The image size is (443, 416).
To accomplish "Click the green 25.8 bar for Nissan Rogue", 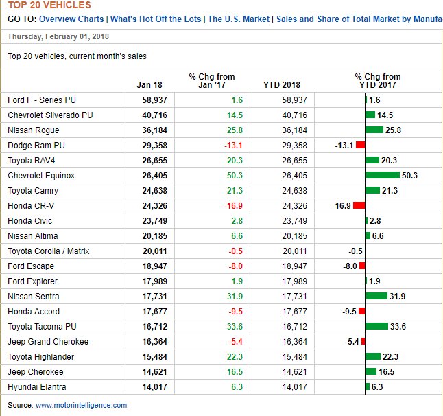I will click(374, 130).
